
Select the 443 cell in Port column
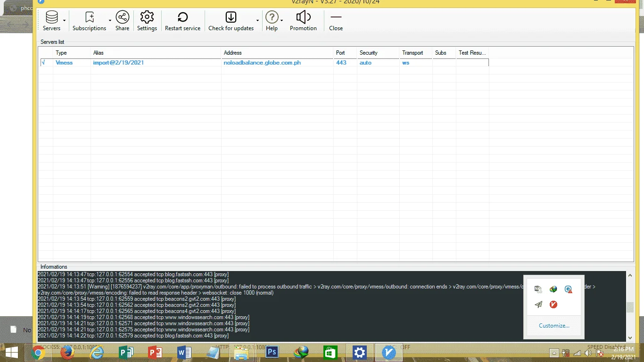point(341,63)
